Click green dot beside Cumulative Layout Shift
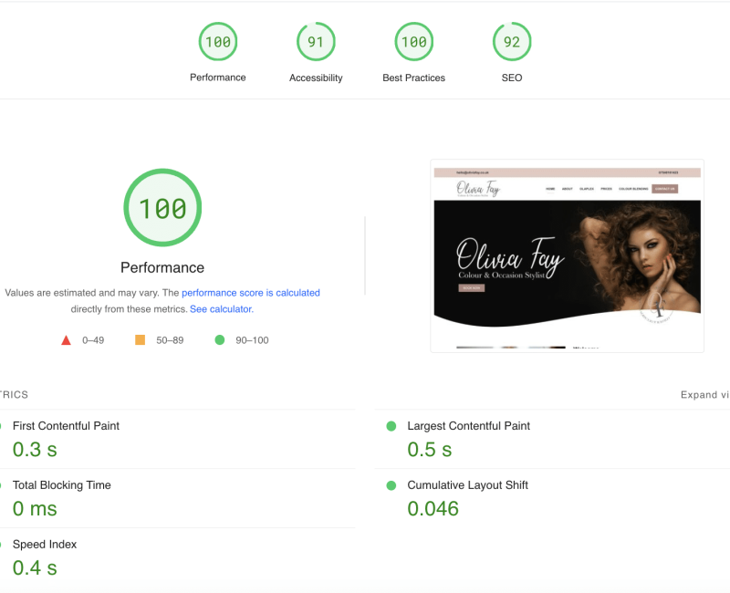730x593 pixels. click(391, 485)
